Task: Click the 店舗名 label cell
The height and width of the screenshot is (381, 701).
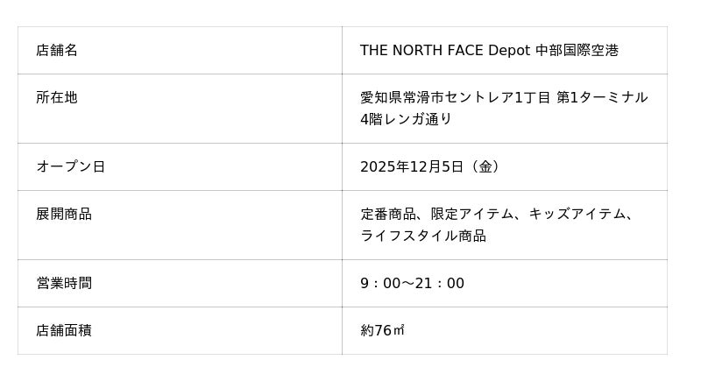Action: [57, 51]
